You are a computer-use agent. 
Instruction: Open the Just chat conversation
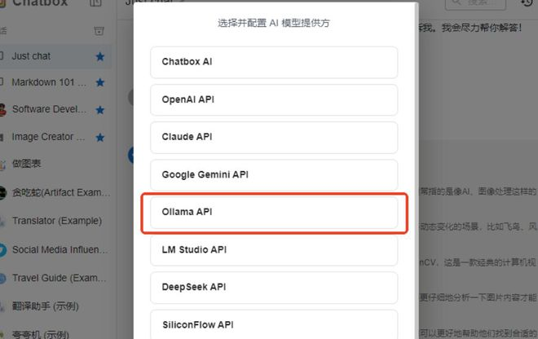[55, 56]
